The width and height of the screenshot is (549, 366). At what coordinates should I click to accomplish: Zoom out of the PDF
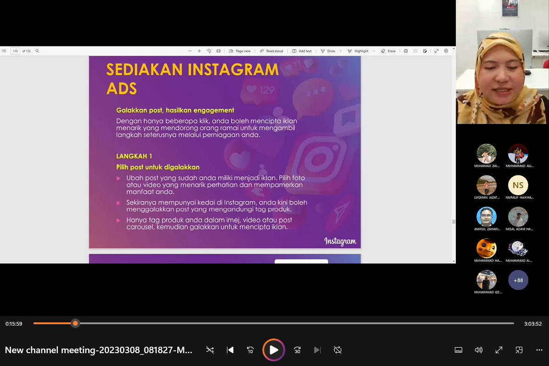(190, 51)
